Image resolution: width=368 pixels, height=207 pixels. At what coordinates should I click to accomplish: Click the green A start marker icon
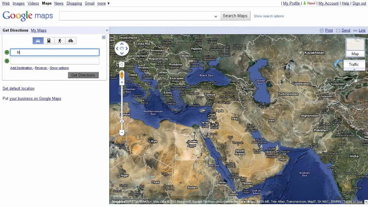(x=7, y=52)
